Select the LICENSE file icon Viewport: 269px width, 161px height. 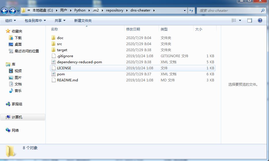point(54,68)
